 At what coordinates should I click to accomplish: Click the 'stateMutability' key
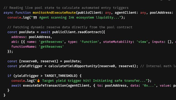[x=118, y=42]
